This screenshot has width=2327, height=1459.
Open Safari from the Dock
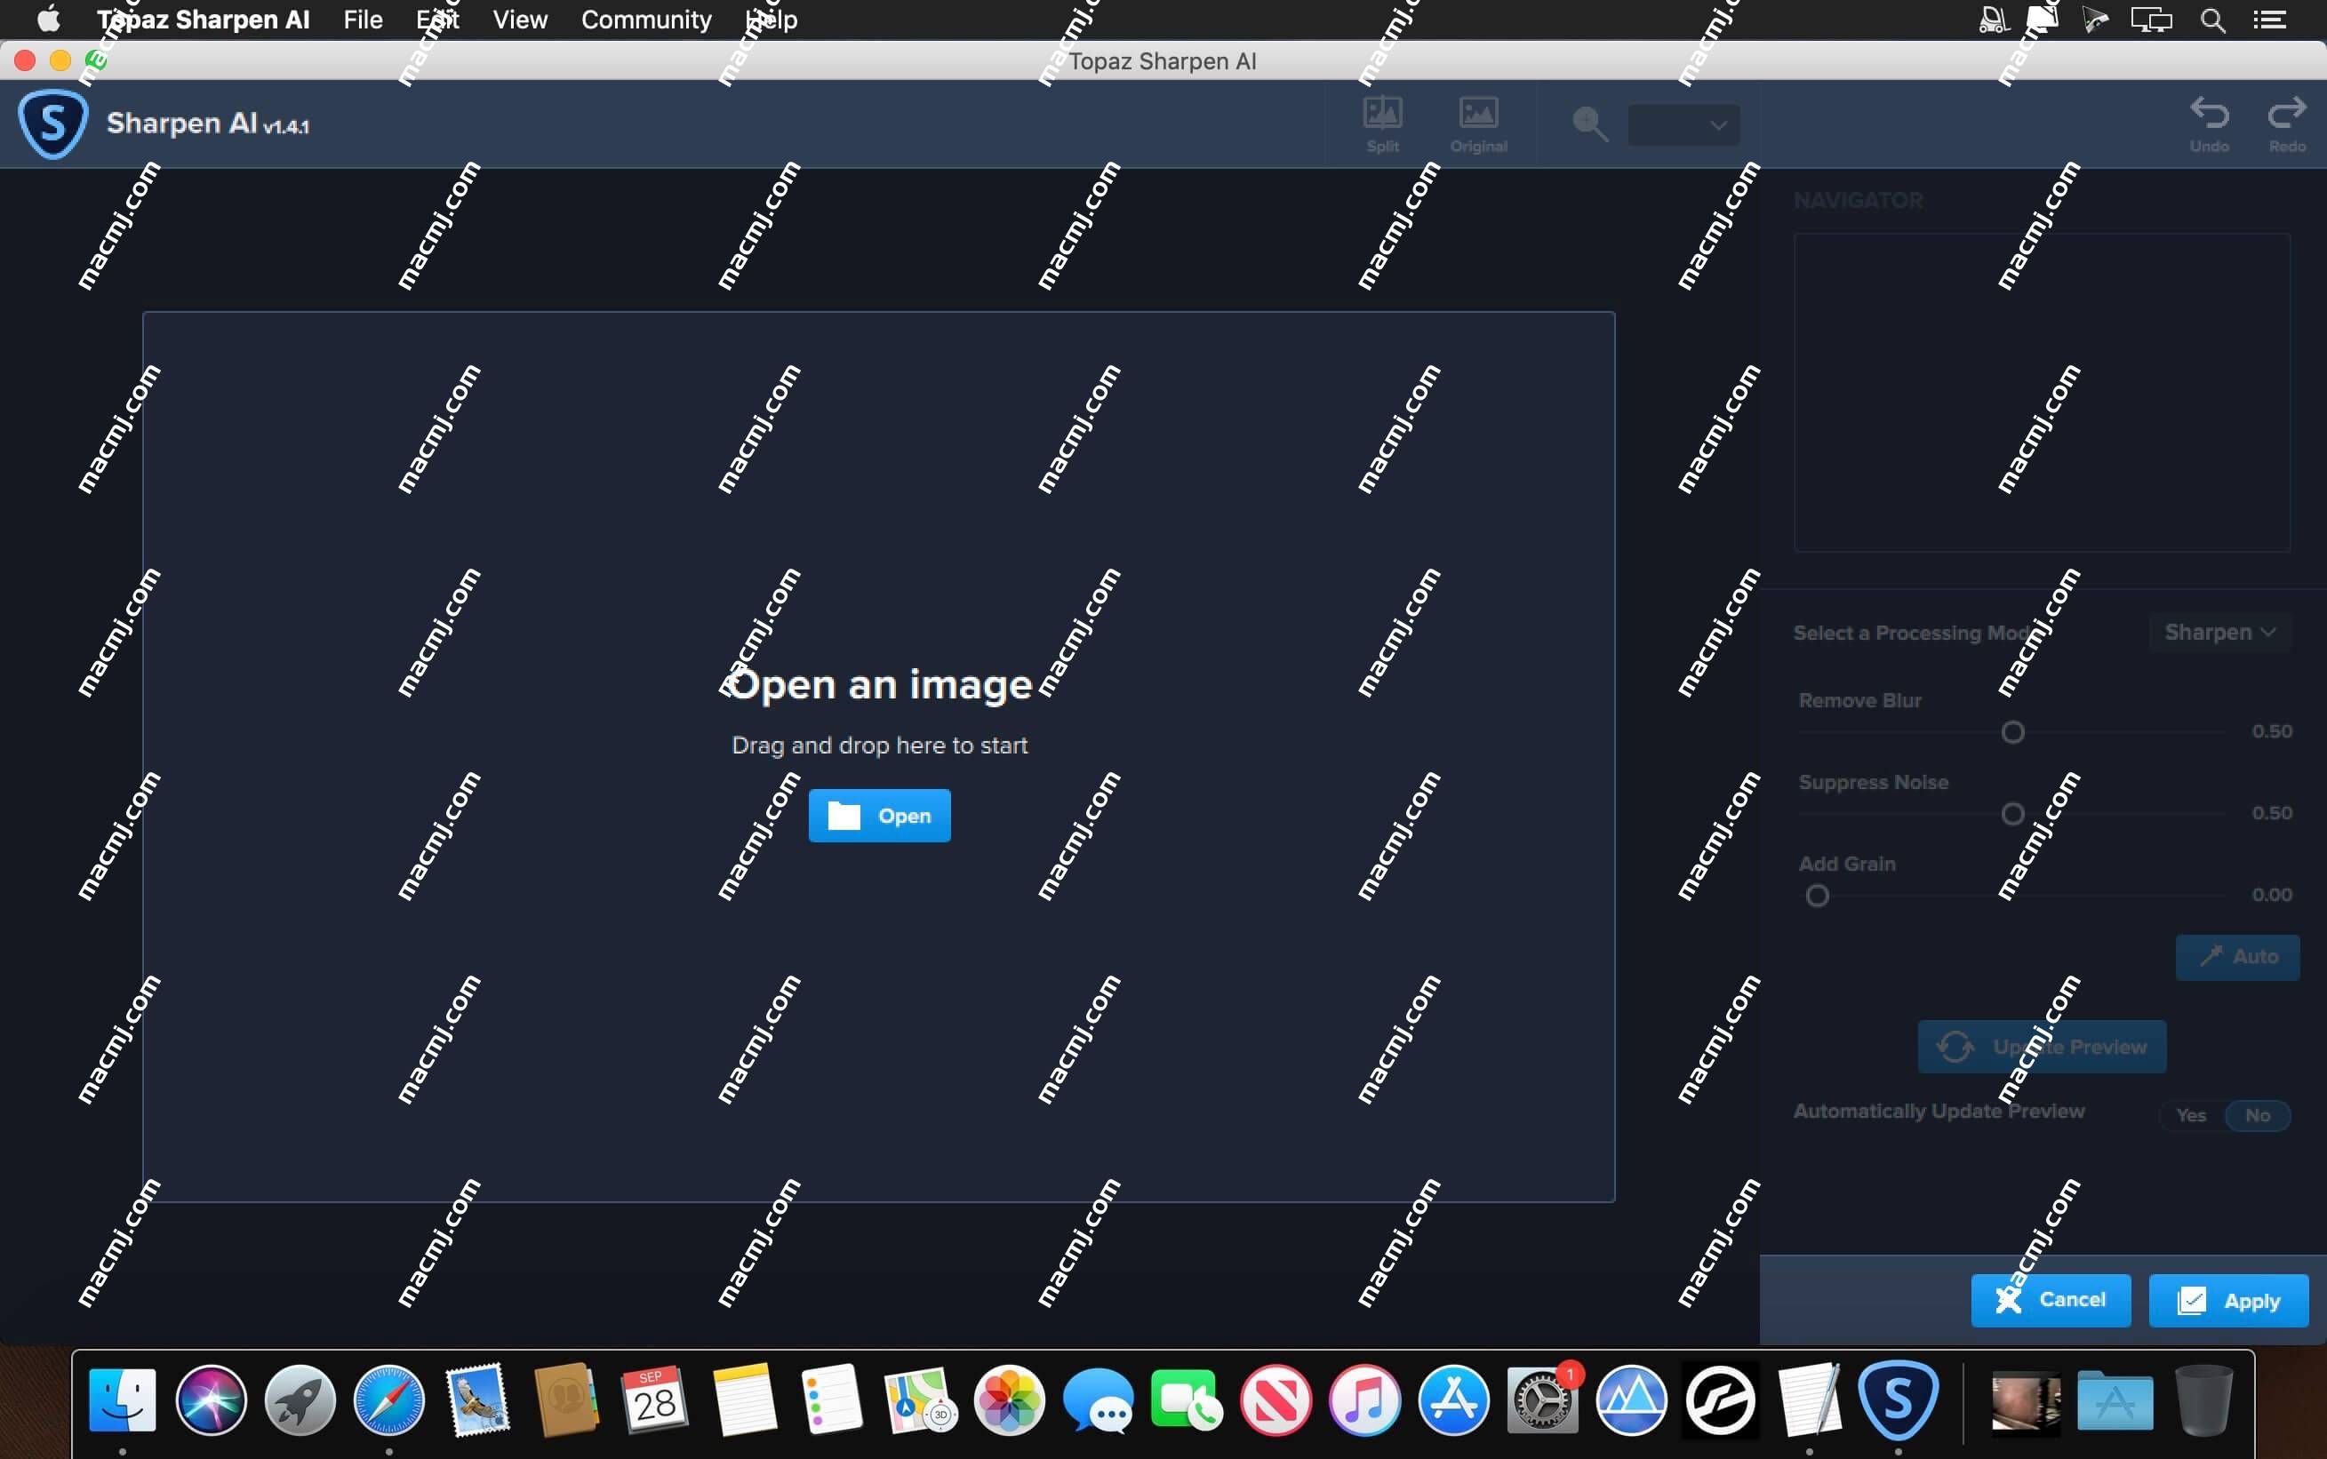[x=389, y=1400]
